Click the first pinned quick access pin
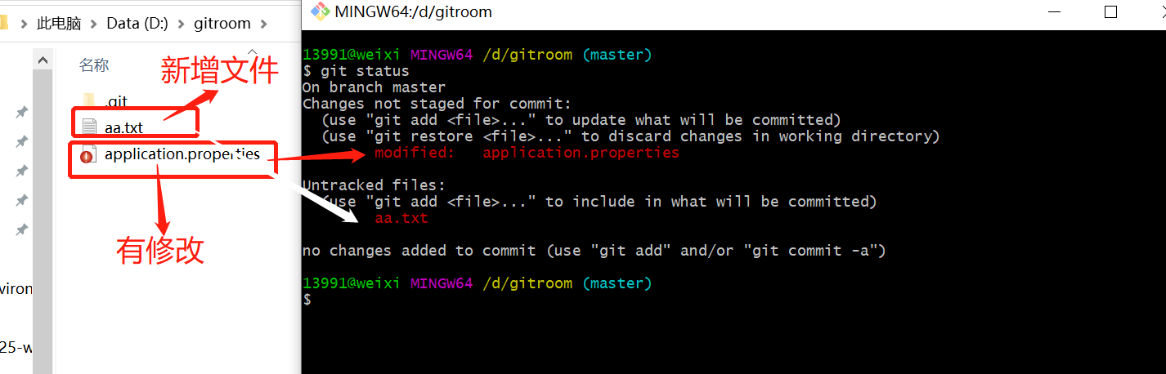Viewport: 1166px width, 374px height. [22, 112]
